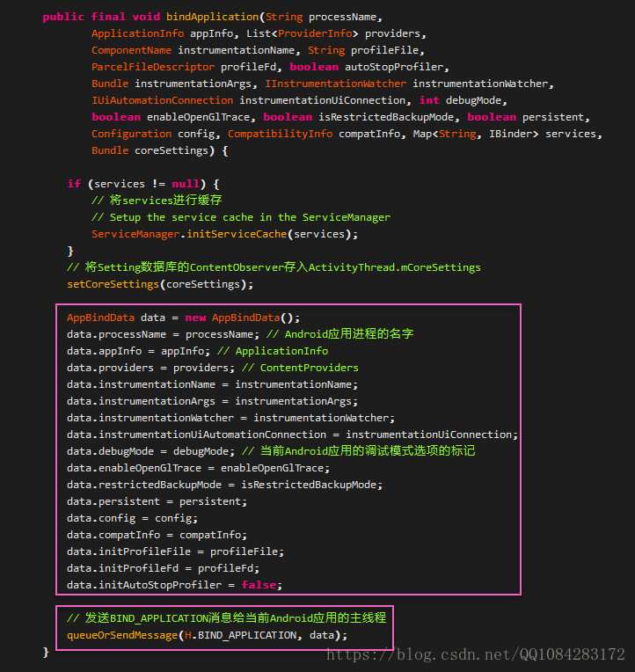Click 'queueOrSendMessage(H.BIND_APPLICATION, data);' line
This screenshot has width=635, height=672.
[207, 635]
